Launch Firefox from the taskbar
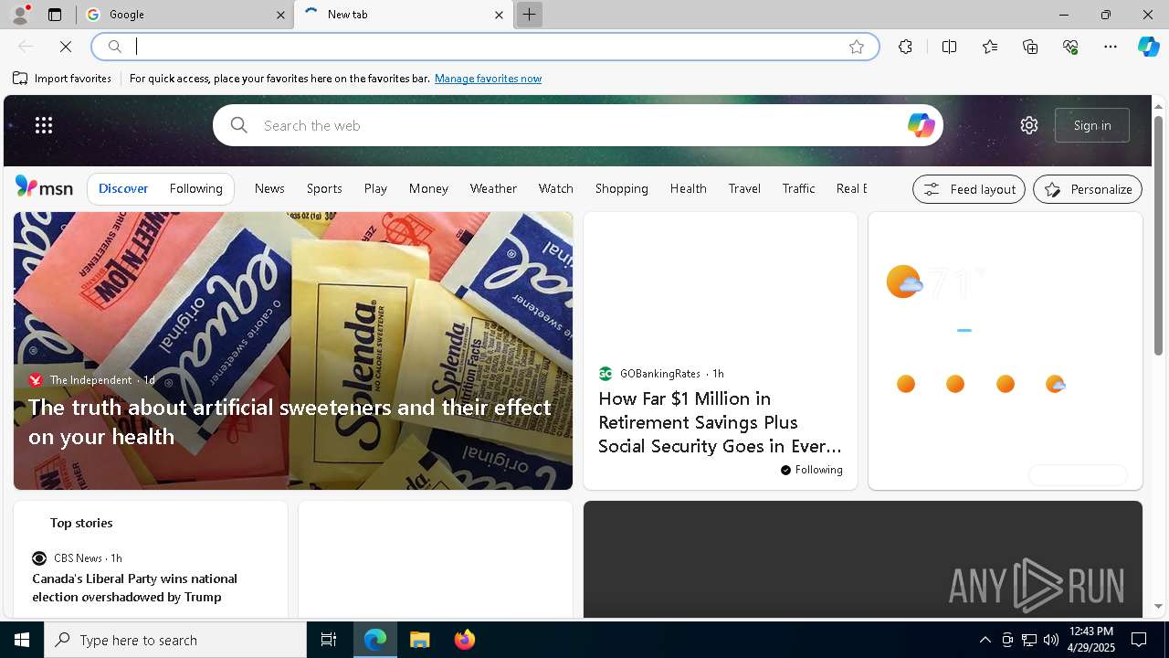 tap(465, 640)
